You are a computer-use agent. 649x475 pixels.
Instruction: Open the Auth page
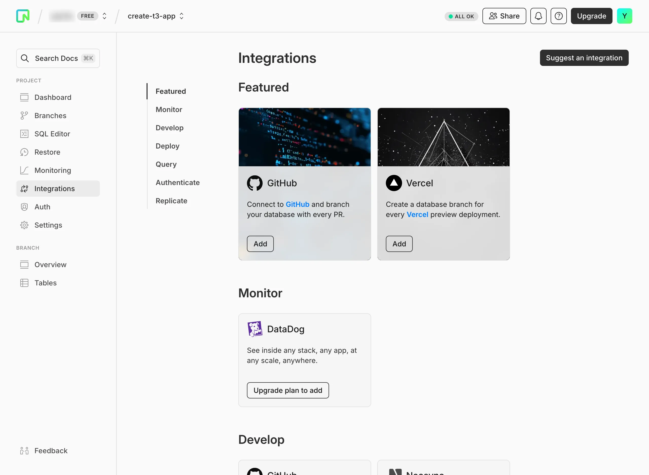point(58,207)
